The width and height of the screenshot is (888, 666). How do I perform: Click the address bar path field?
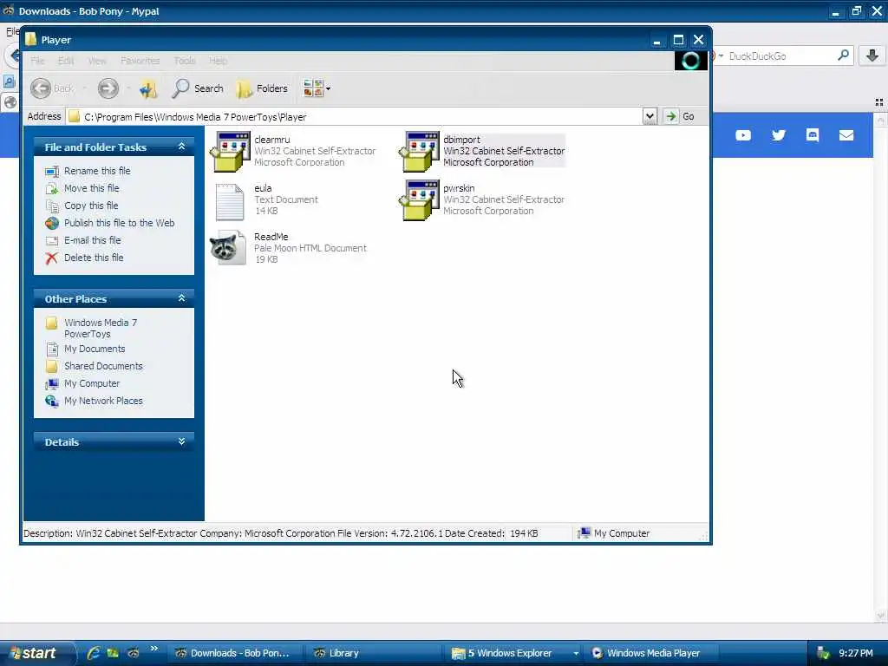click(355, 117)
